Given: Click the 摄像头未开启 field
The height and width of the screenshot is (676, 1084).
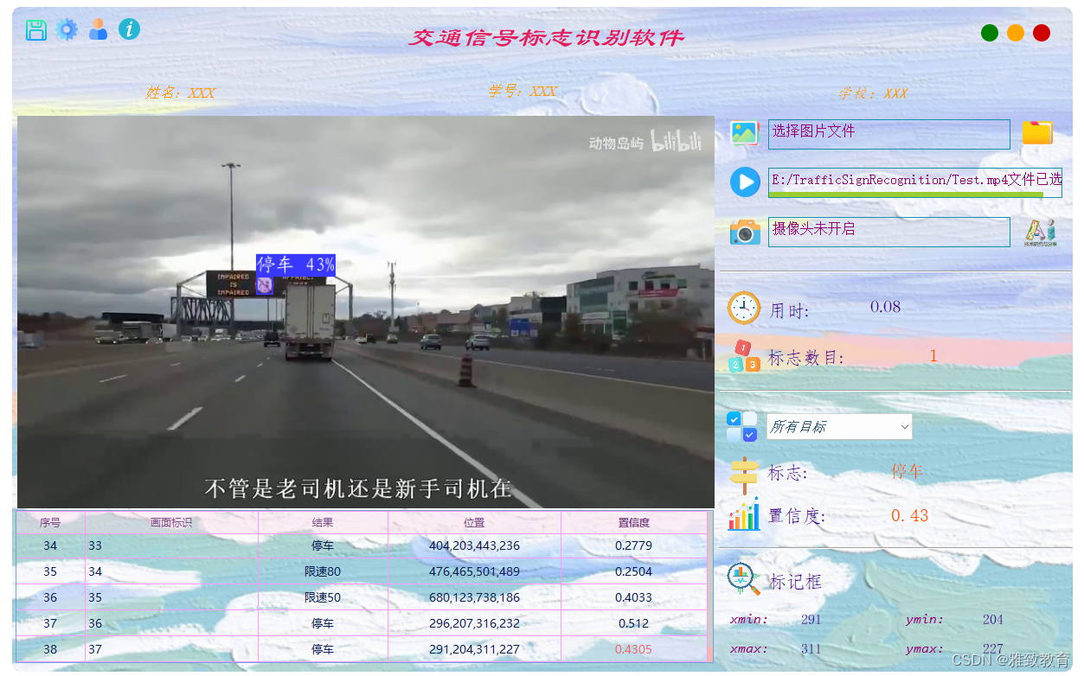Looking at the screenshot, I should 888,232.
